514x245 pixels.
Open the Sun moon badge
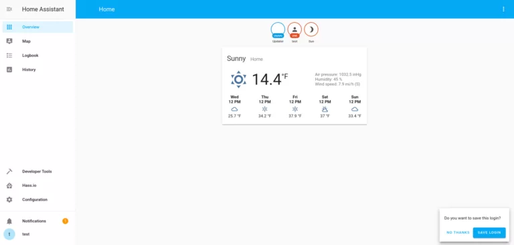coord(311,33)
